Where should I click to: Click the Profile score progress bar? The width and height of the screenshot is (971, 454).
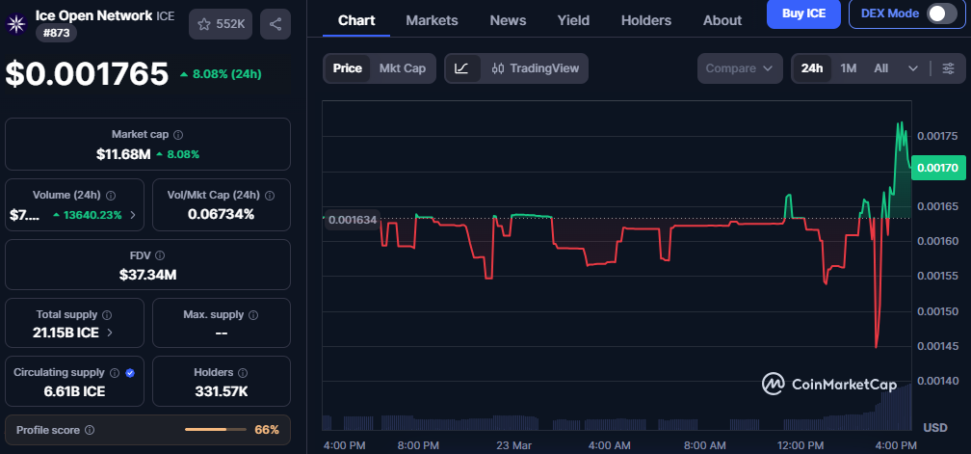(216, 430)
